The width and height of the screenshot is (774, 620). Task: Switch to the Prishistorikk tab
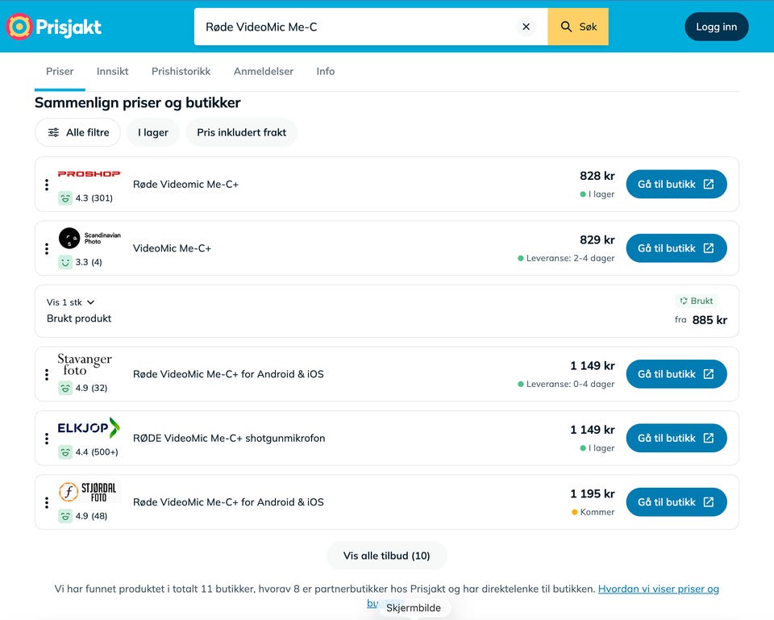coord(181,72)
